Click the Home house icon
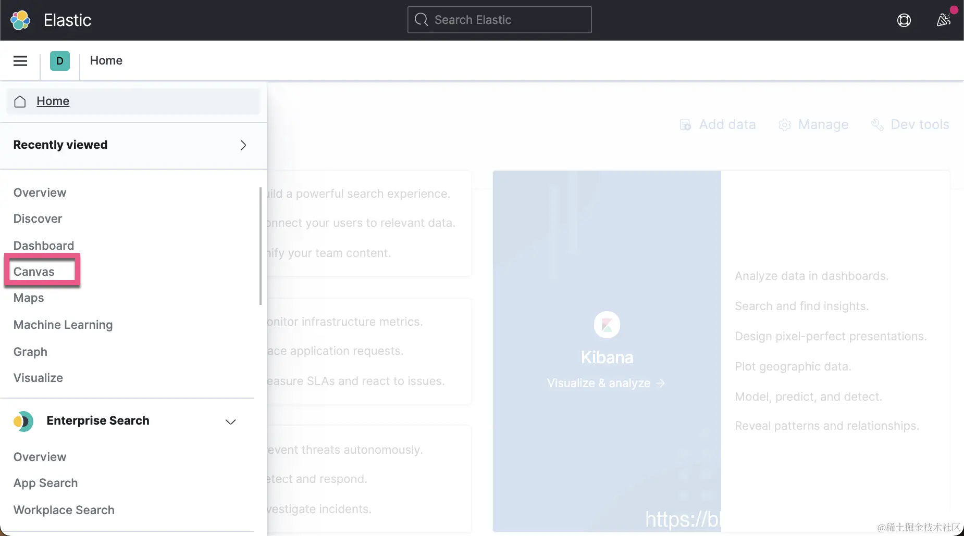The height and width of the screenshot is (536, 964). [20, 101]
